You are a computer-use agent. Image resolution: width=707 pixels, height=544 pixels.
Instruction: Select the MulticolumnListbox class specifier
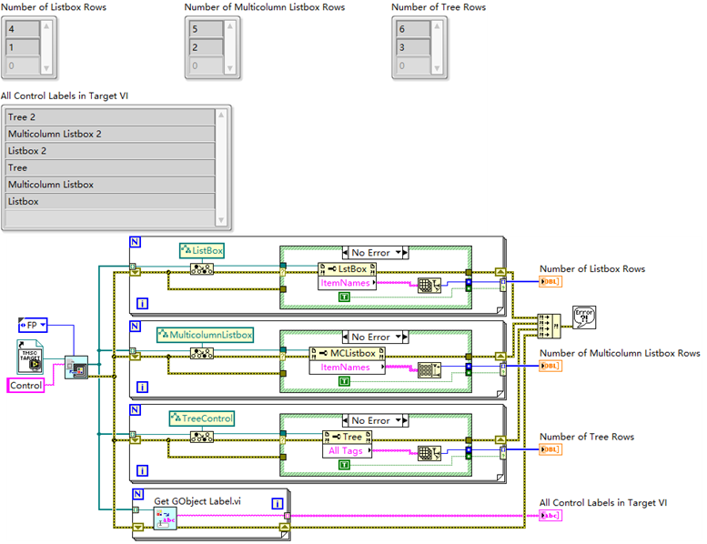[x=205, y=335]
